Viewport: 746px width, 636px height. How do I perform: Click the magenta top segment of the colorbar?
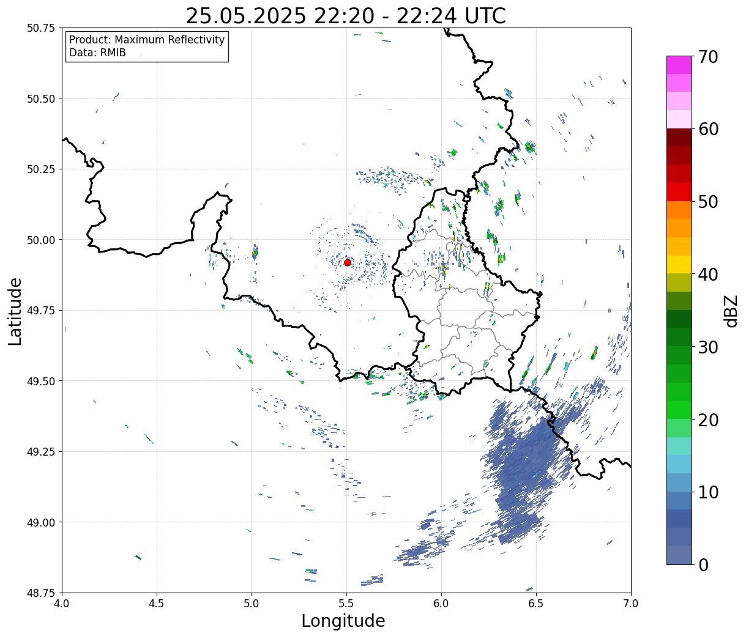click(x=679, y=65)
